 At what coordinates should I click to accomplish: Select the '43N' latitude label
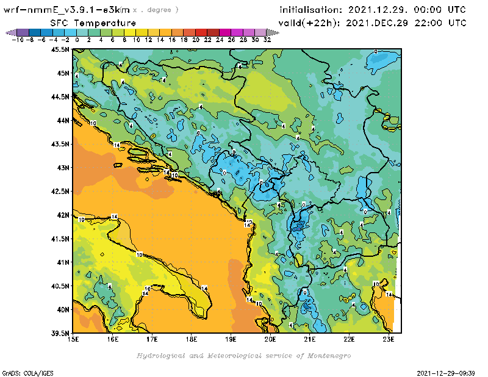pyautogui.click(x=63, y=168)
